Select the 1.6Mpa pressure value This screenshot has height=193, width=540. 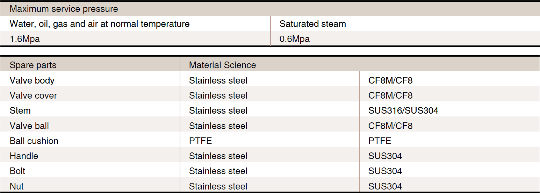point(25,39)
